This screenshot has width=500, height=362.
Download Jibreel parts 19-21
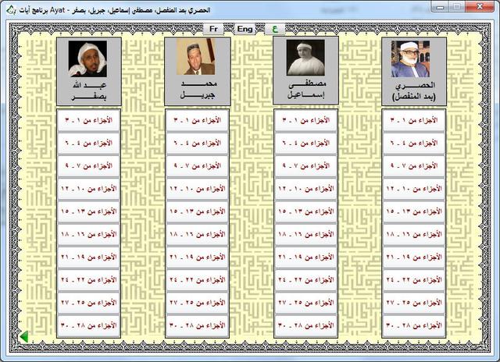tap(198, 257)
